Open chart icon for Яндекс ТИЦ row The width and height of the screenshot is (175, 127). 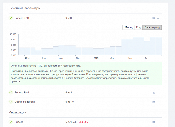point(154,18)
